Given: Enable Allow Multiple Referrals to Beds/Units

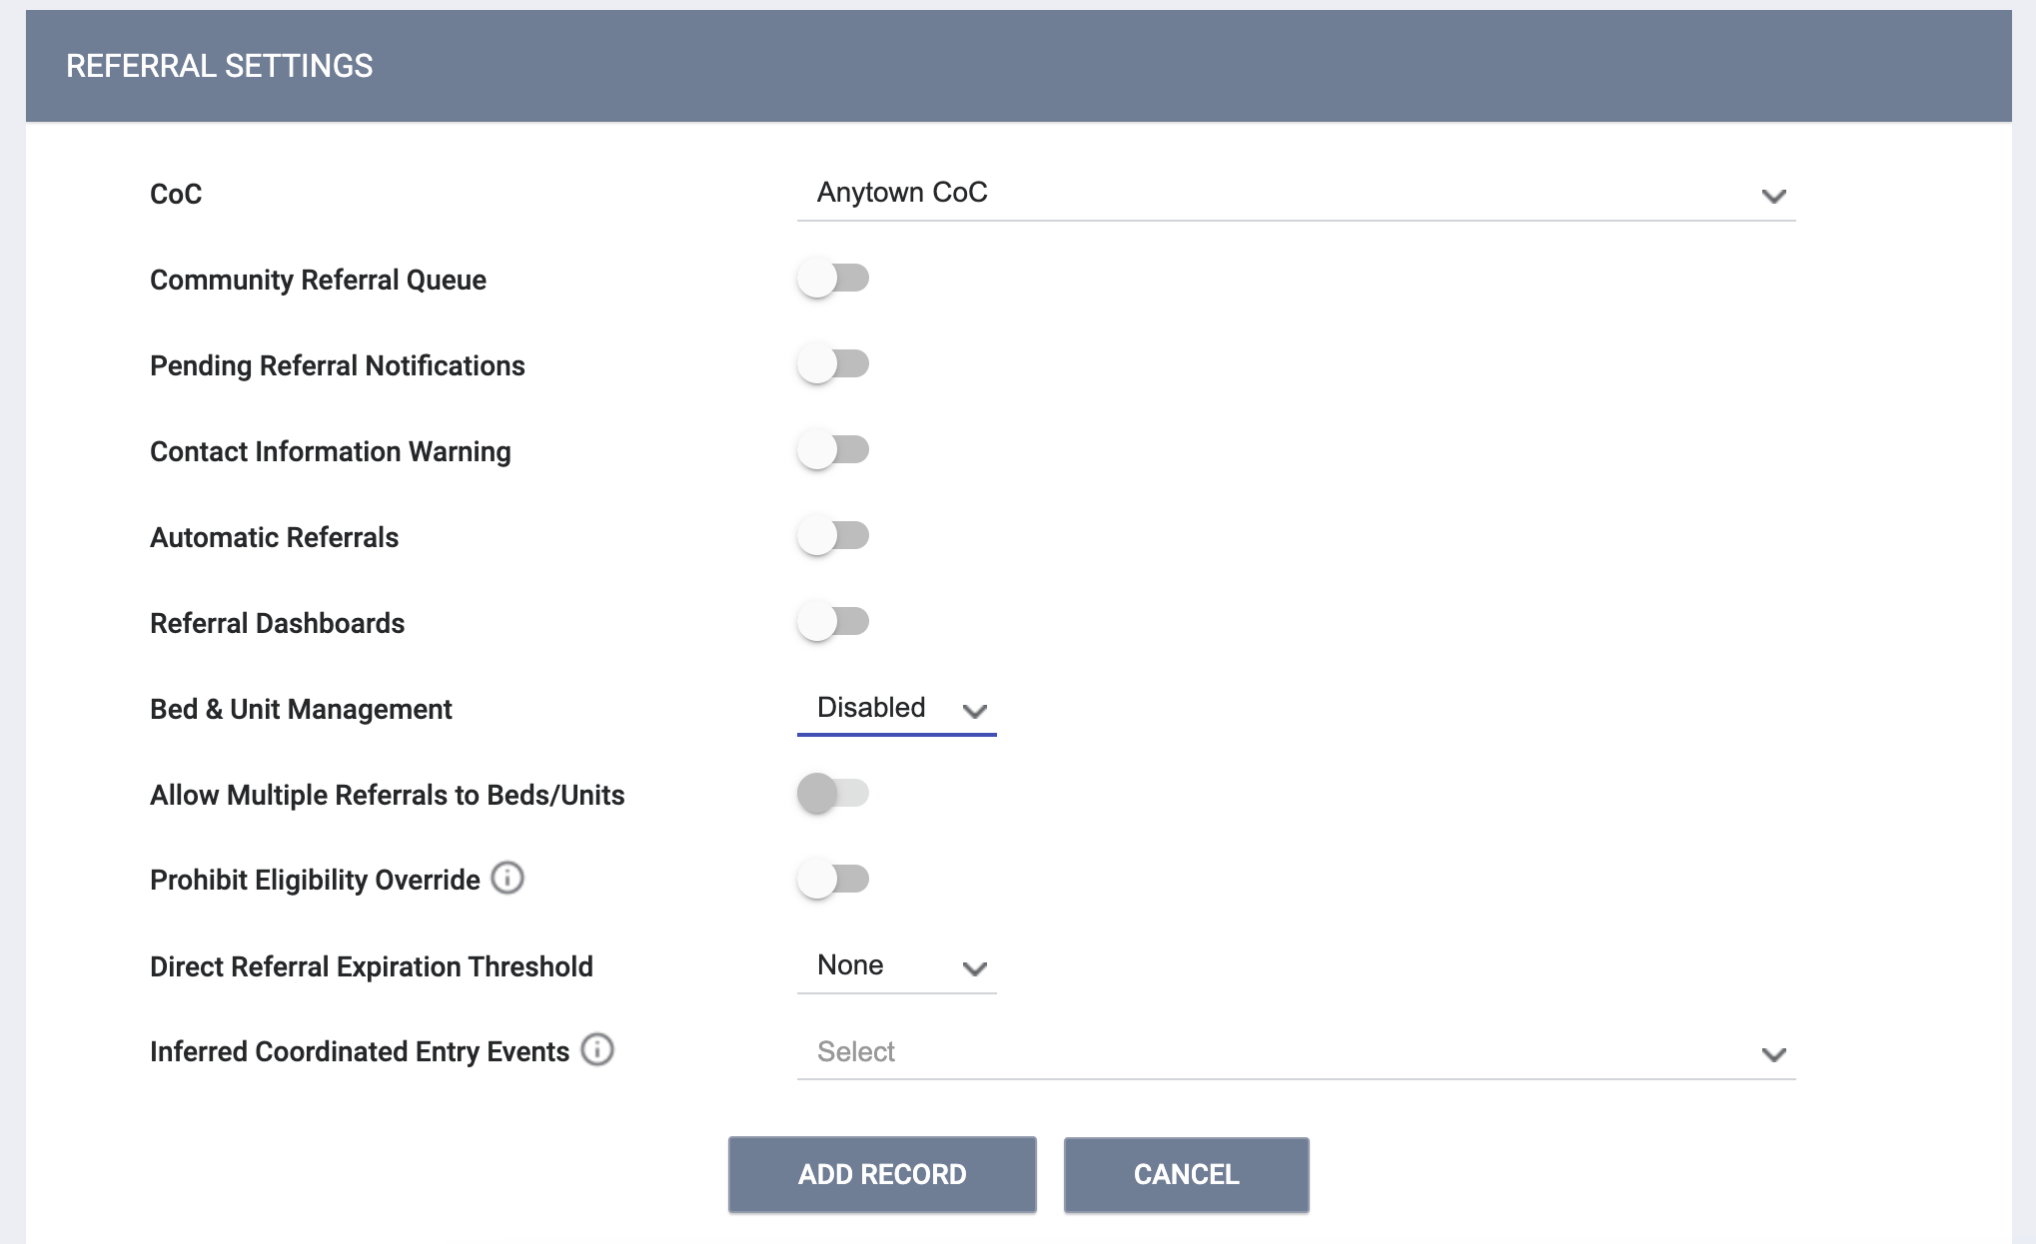Looking at the screenshot, I should (832, 794).
